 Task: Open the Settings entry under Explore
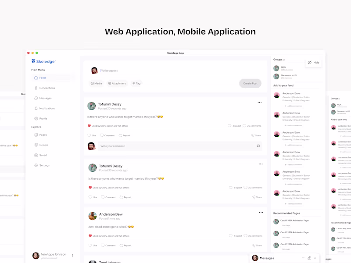click(x=36, y=165)
